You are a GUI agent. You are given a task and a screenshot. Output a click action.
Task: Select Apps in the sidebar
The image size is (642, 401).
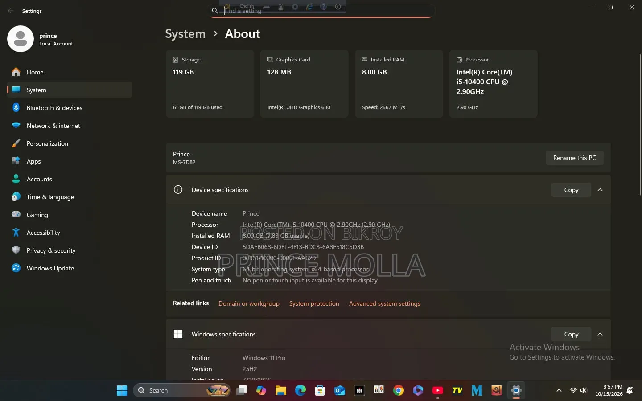click(70, 161)
